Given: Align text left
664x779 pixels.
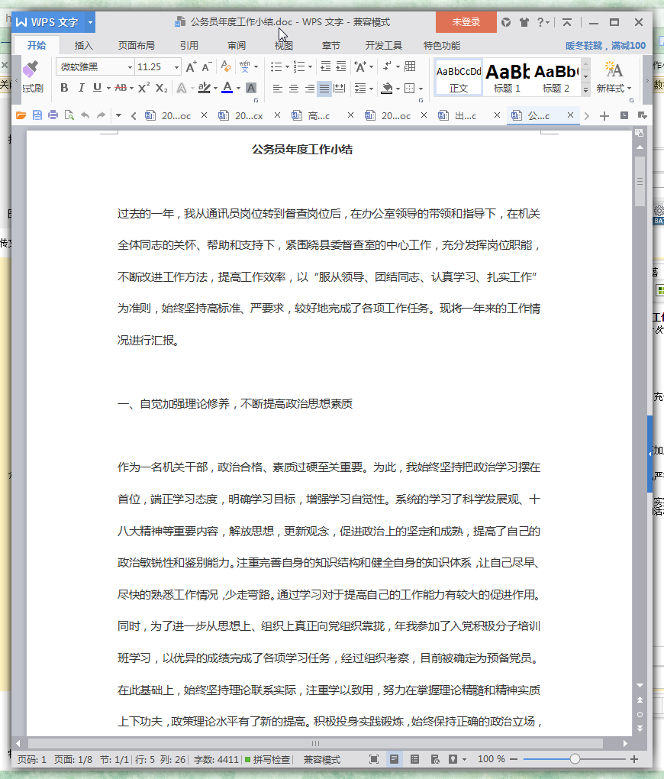Looking at the screenshot, I should tap(278, 89).
